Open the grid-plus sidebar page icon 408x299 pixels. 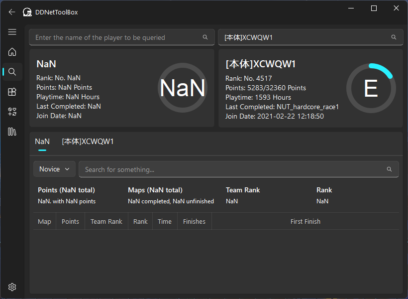tap(12, 92)
